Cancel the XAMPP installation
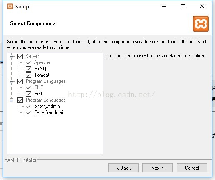215x180 pixels. [x=192, y=168]
